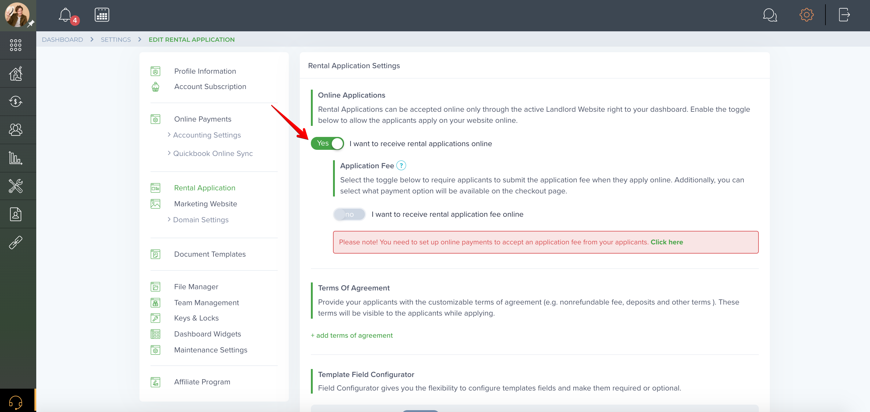The height and width of the screenshot is (412, 870).
Task: Open Document Templates settings
Action: click(x=210, y=254)
